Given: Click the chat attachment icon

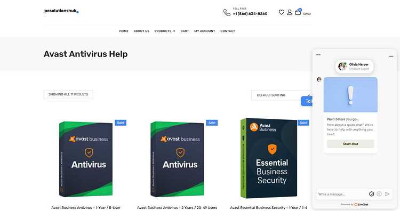Looking at the screenshot, I should click(379, 194).
